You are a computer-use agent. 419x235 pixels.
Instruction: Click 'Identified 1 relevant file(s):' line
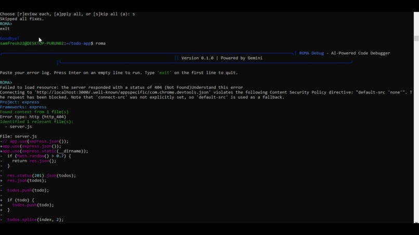click(36, 121)
